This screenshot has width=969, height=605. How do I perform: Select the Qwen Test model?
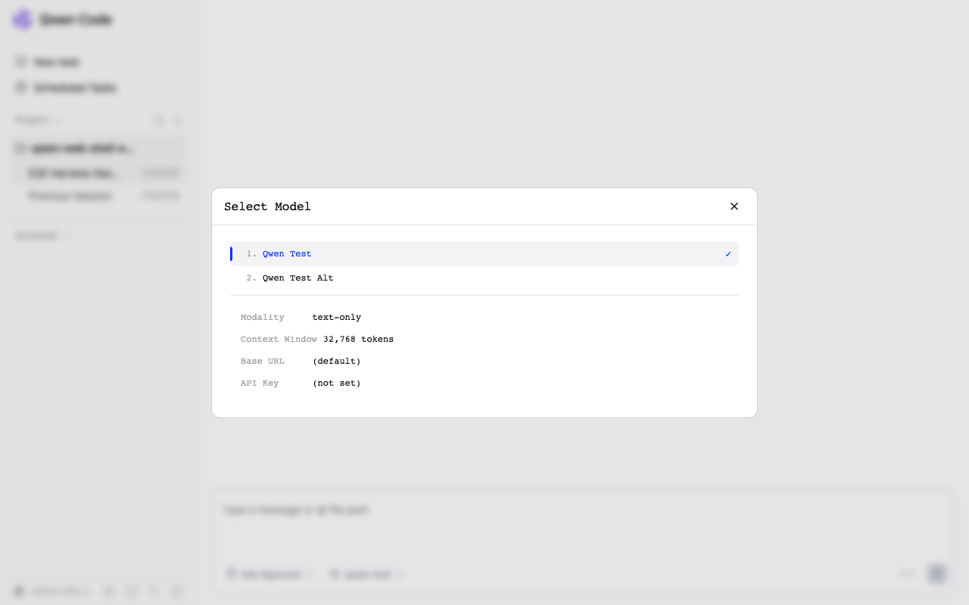tap(484, 254)
